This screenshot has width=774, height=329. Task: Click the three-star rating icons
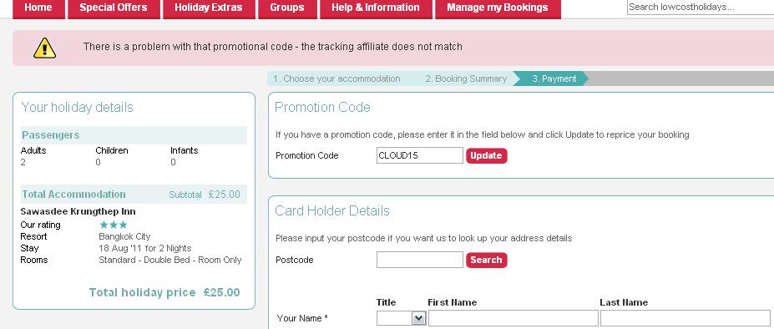tap(114, 225)
